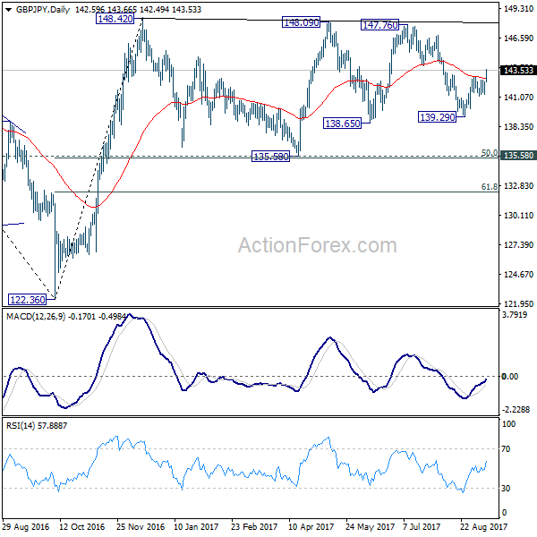
Task: Select the 141.070 price axis value
Action: [x=518, y=98]
